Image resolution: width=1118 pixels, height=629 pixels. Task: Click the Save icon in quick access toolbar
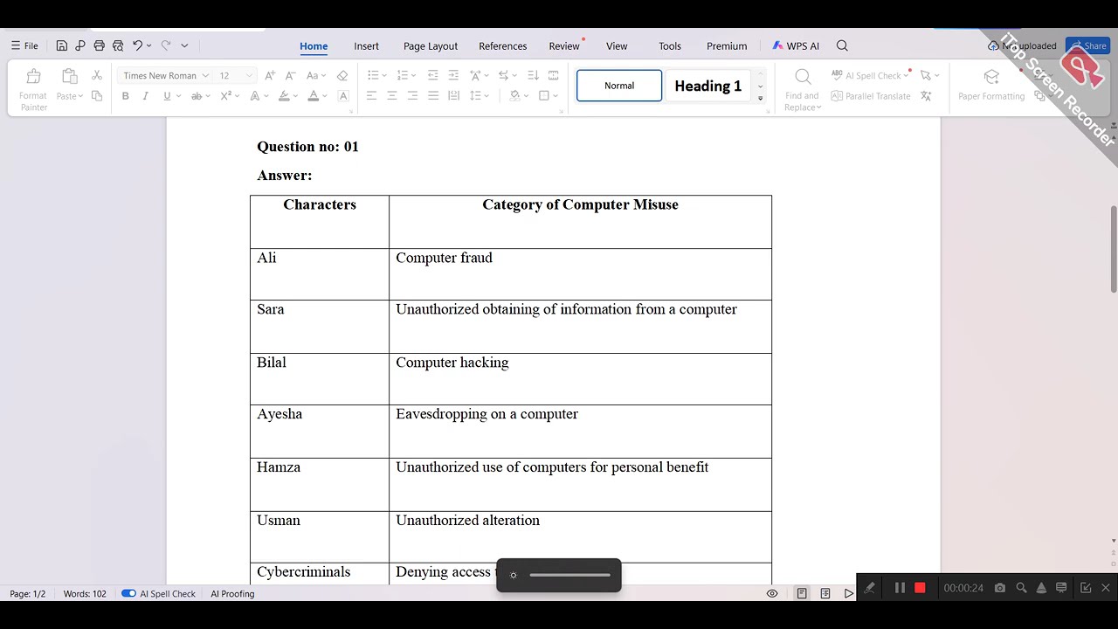pyautogui.click(x=62, y=45)
